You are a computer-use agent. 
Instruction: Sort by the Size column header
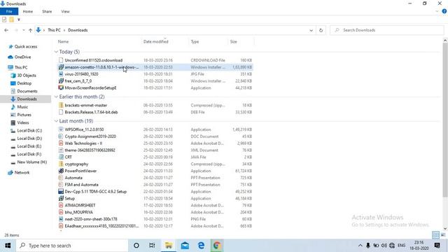233,42
